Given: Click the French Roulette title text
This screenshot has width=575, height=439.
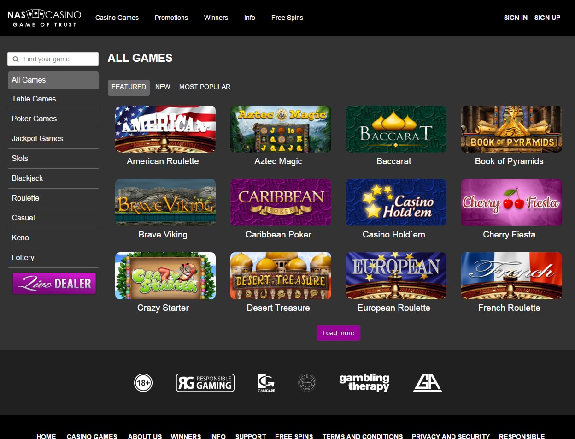Looking at the screenshot, I should [509, 308].
